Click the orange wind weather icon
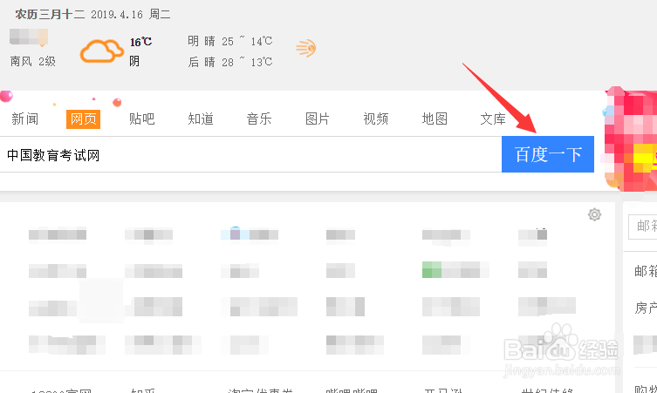This screenshot has height=393, width=657. 306,49
